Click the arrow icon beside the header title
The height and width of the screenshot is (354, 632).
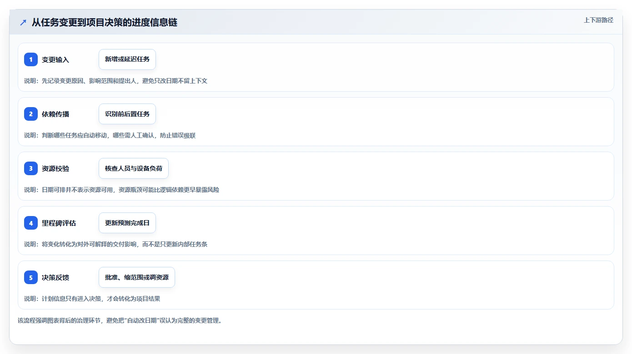[x=23, y=23]
